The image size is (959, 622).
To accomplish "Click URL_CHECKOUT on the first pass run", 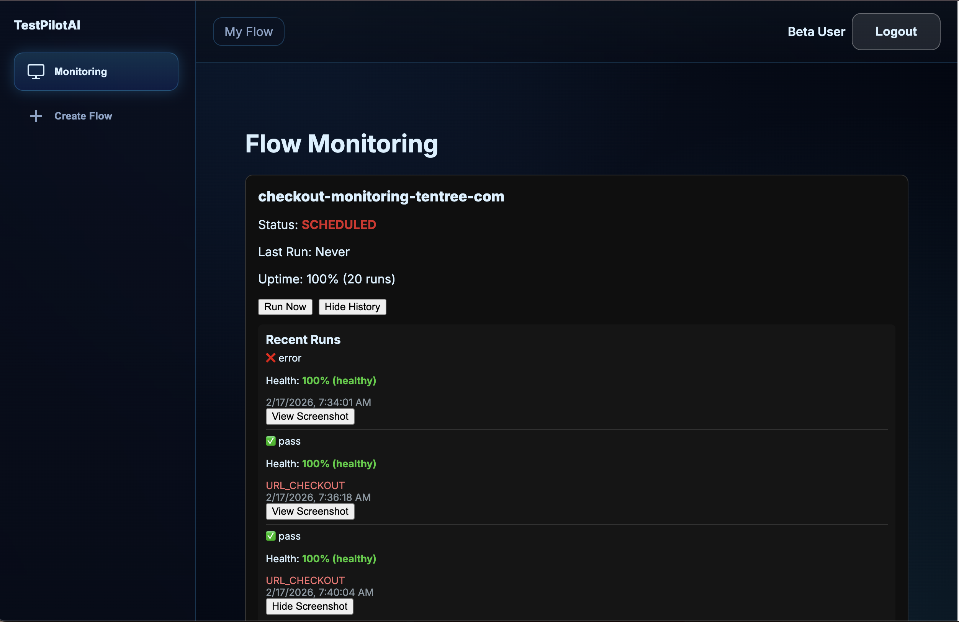I will tap(305, 485).
